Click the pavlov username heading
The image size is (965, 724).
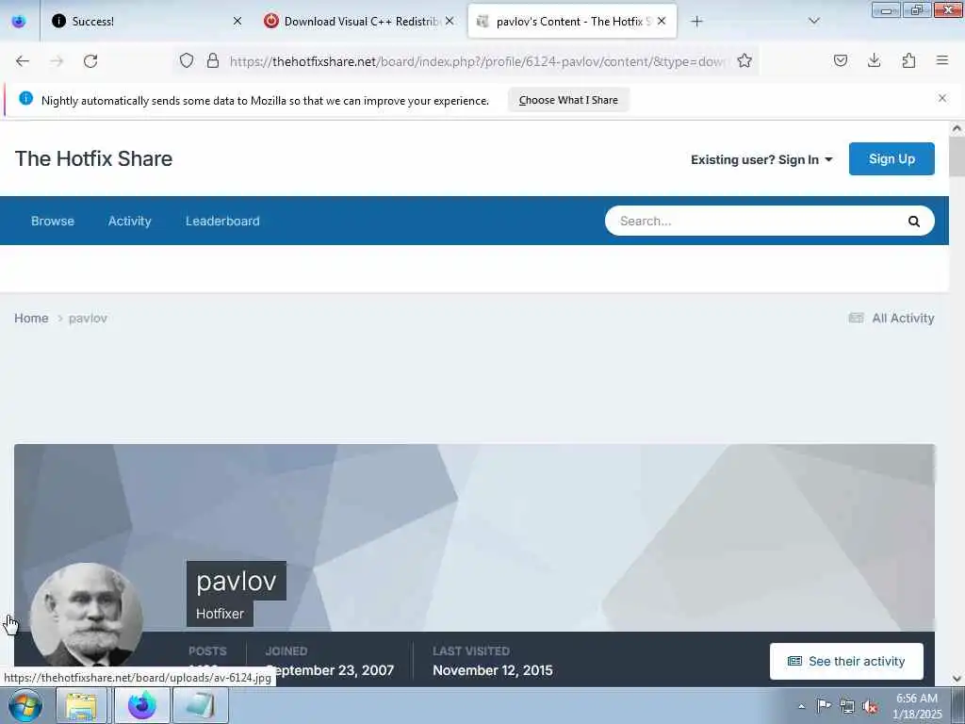coord(237,581)
